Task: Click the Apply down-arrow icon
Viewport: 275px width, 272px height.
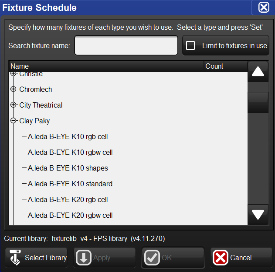Action: [x=84, y=258]
